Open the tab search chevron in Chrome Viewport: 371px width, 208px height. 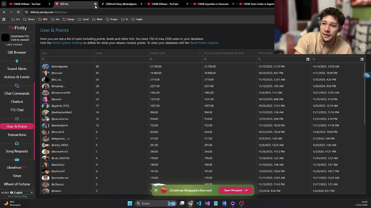click(x=3, y=4)
